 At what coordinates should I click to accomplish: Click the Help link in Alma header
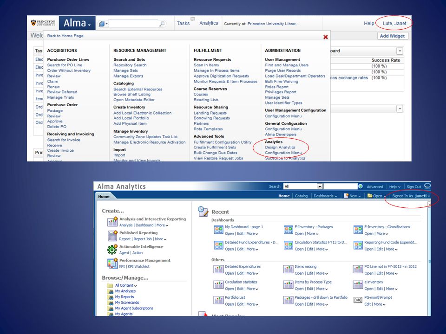pos(369,24)
